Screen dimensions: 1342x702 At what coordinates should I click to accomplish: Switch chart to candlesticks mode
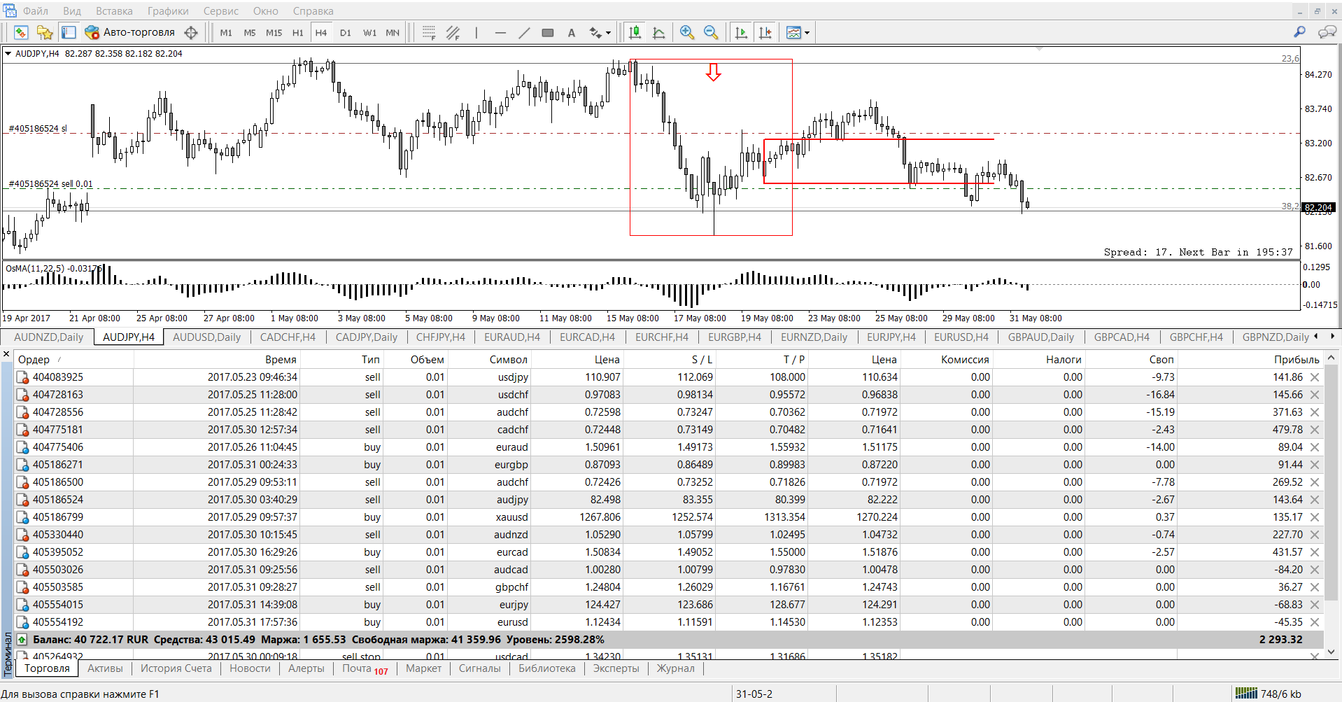pos(635,32)
